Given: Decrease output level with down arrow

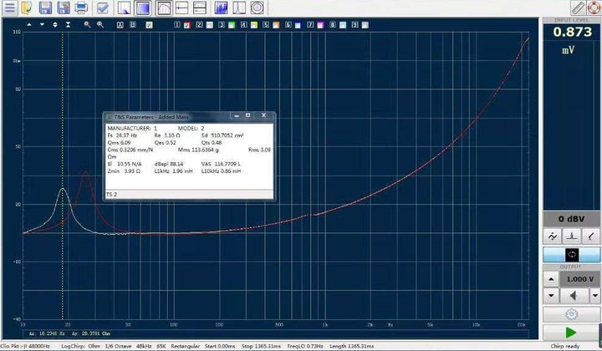Looking at the screenshot, I should click(551, 296).
